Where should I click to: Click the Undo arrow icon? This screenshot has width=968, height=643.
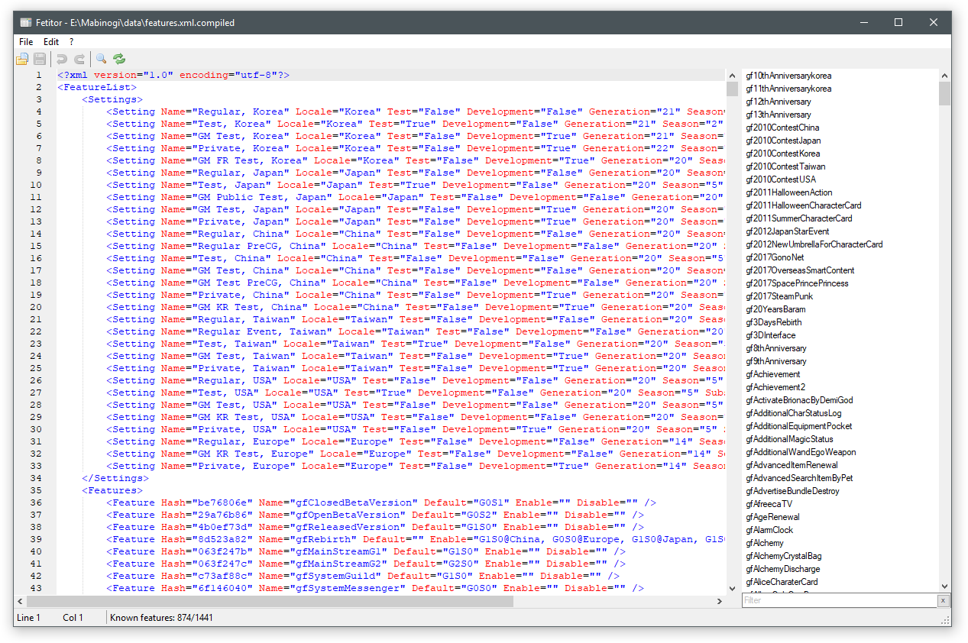pyautogui.click(x=62, y=59)
